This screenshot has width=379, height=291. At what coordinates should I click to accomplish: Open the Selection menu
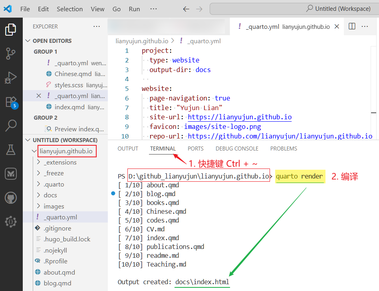tap(69, 9)
